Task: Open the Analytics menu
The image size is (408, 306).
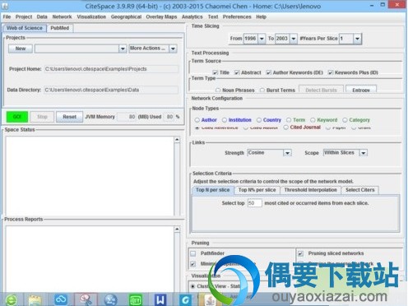Action: click(x=192, y=17)
